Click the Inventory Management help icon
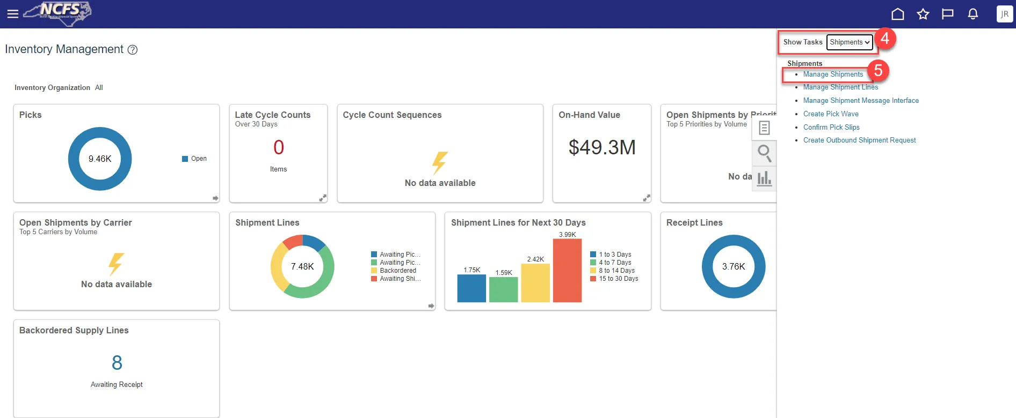The height and width of the screenshot is (418, 1016). (133, 50)
